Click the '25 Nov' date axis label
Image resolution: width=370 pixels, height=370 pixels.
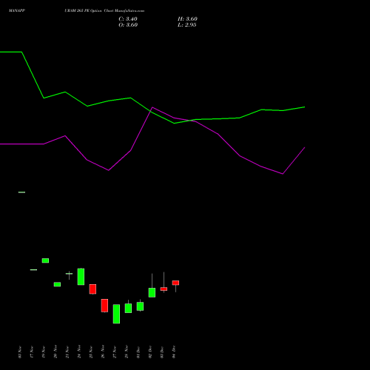(x=91, y=351)
